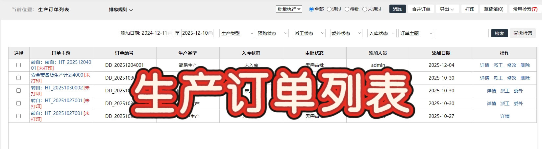Open the 订单主题 search field dropdown

pos(416,33)
